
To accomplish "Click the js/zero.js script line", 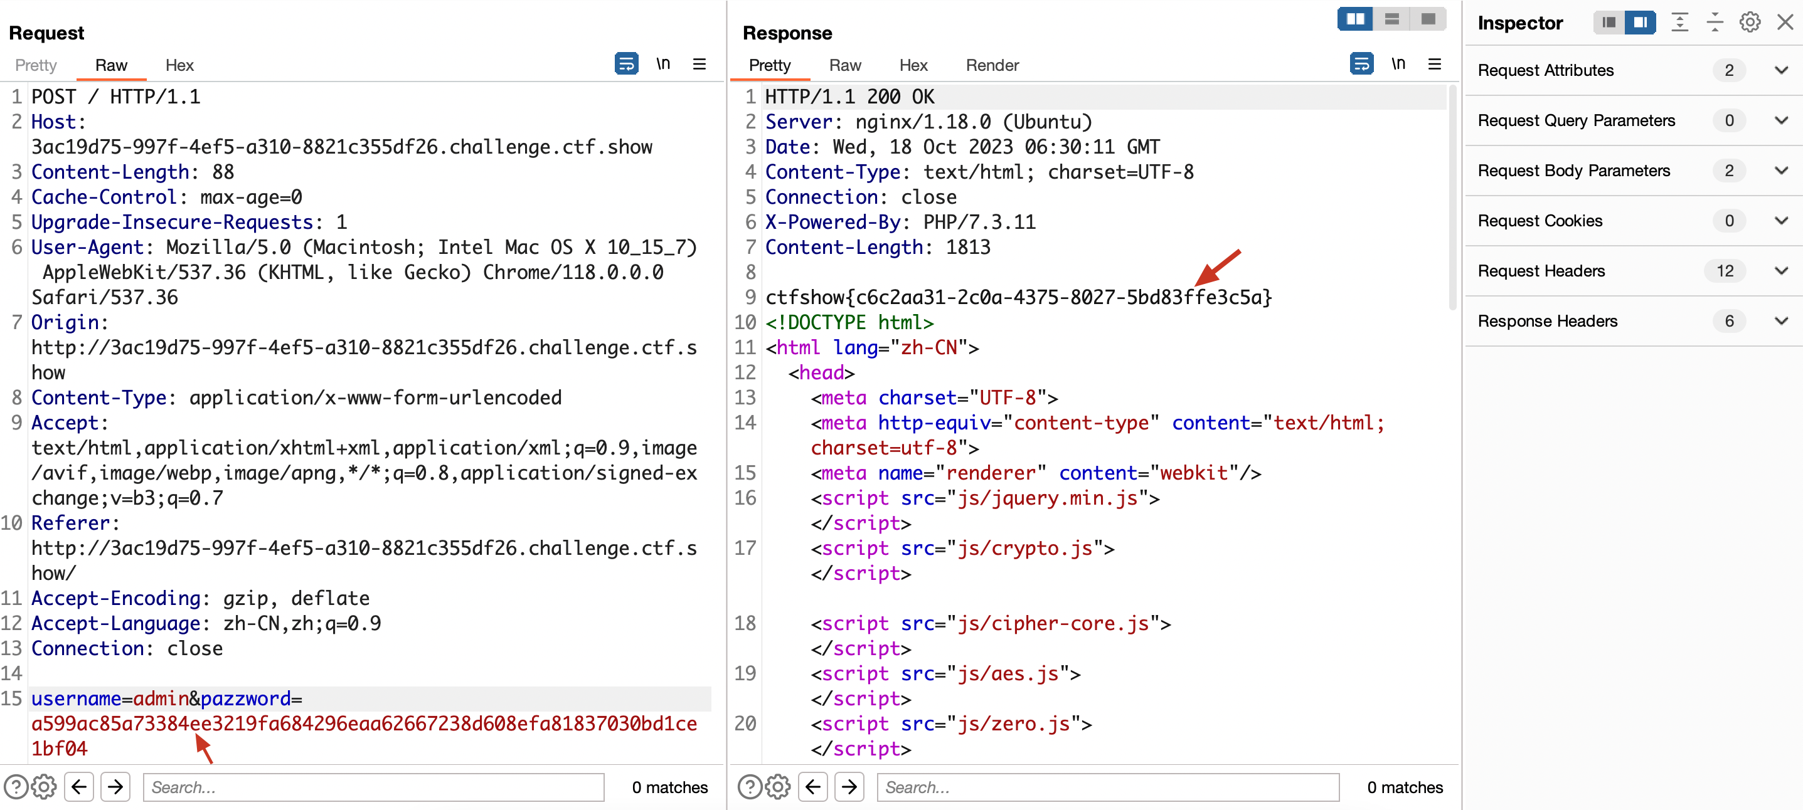I will (x=951, y=724).
